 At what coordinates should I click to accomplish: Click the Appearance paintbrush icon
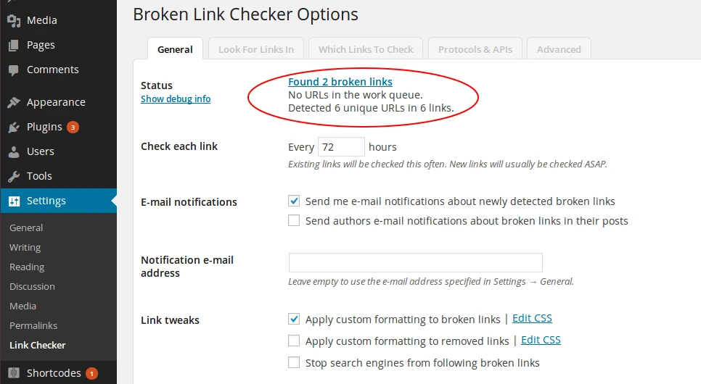coord(14,102)
